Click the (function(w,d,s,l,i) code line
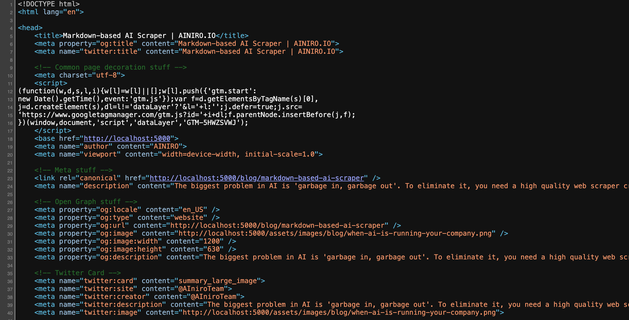Image resolution: width=629 pixels, height=320 pixels. click(137, 91)
